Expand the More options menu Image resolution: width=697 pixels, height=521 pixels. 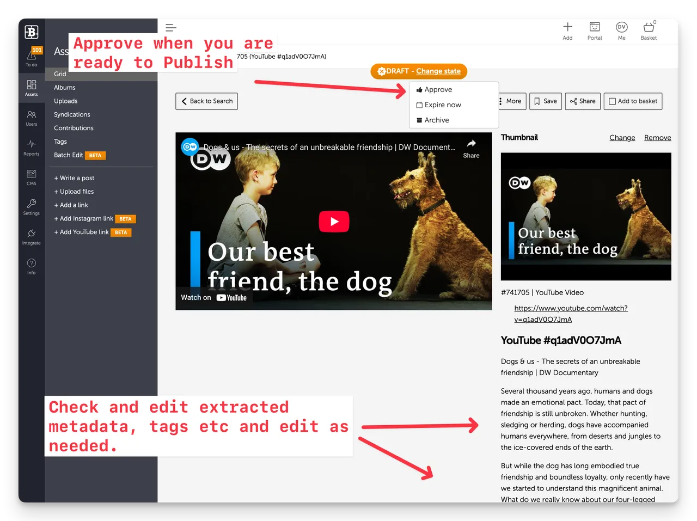(x=511, y=101)
